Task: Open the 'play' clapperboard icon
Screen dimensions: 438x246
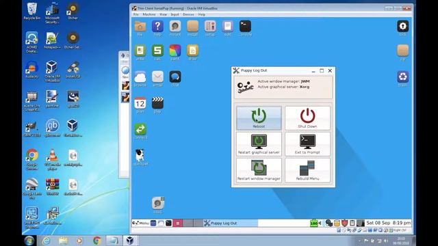Action: (x=157, y=105)
